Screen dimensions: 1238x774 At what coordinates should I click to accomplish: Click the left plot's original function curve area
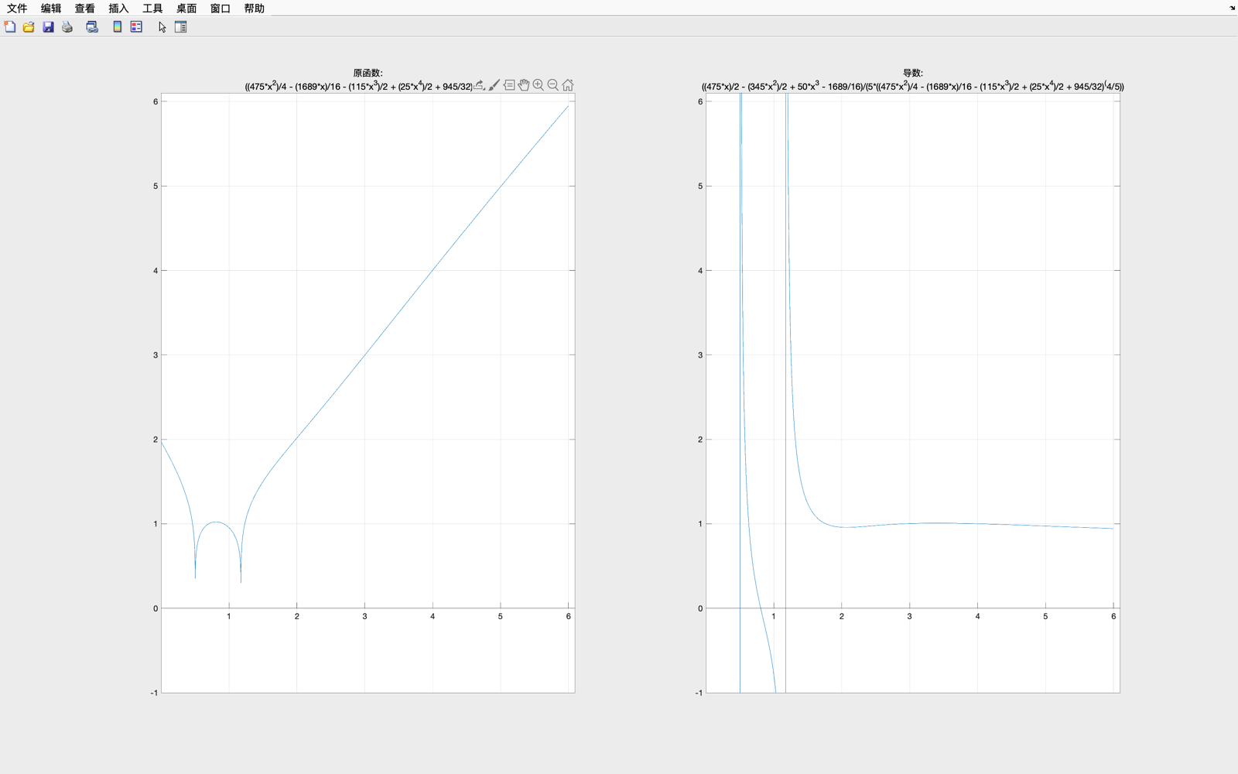point(368,393)
